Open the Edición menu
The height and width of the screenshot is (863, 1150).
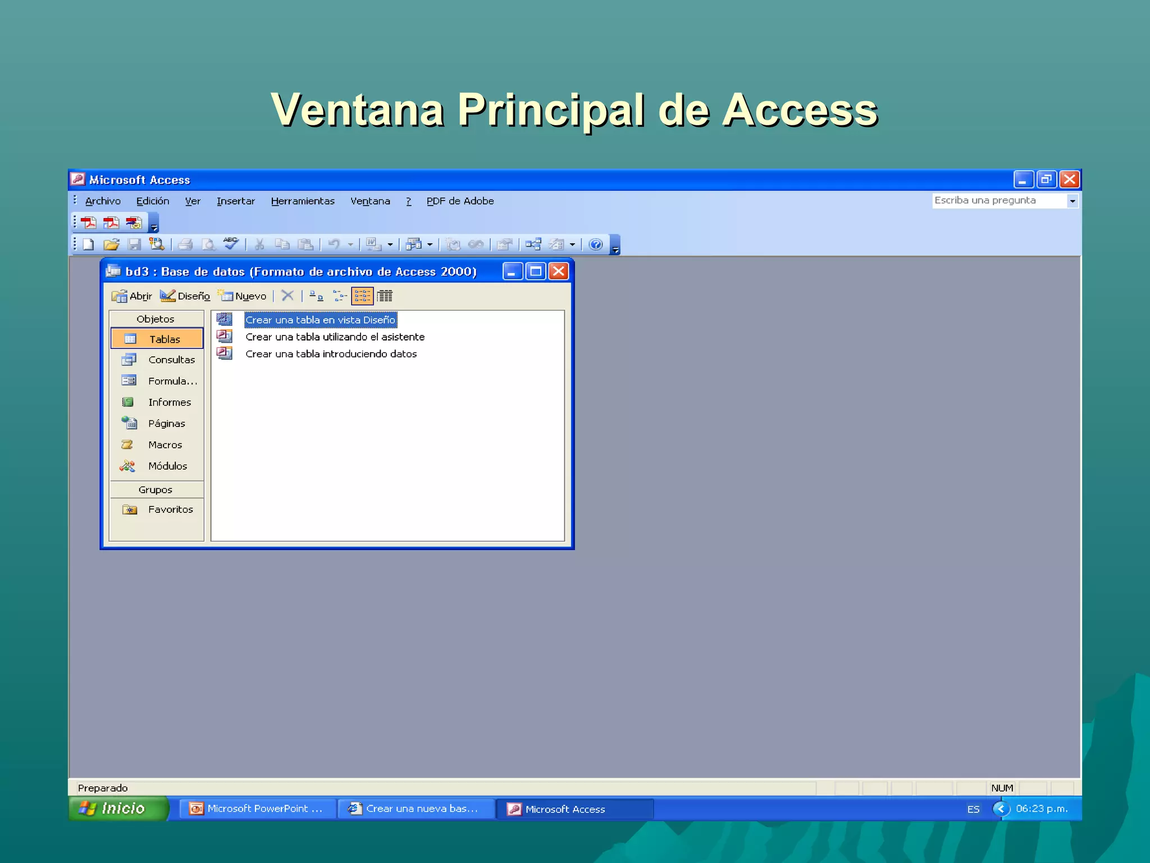(153, 201)
